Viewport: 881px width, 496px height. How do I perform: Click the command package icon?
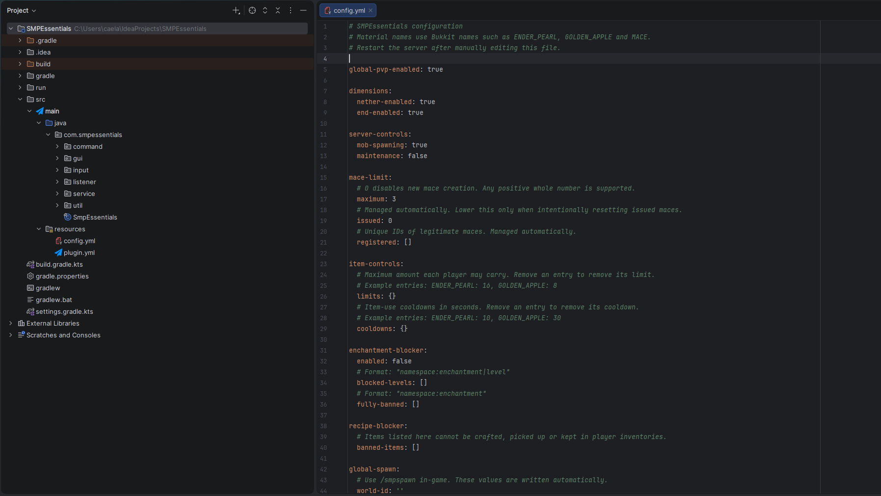(x=68, y=146)
